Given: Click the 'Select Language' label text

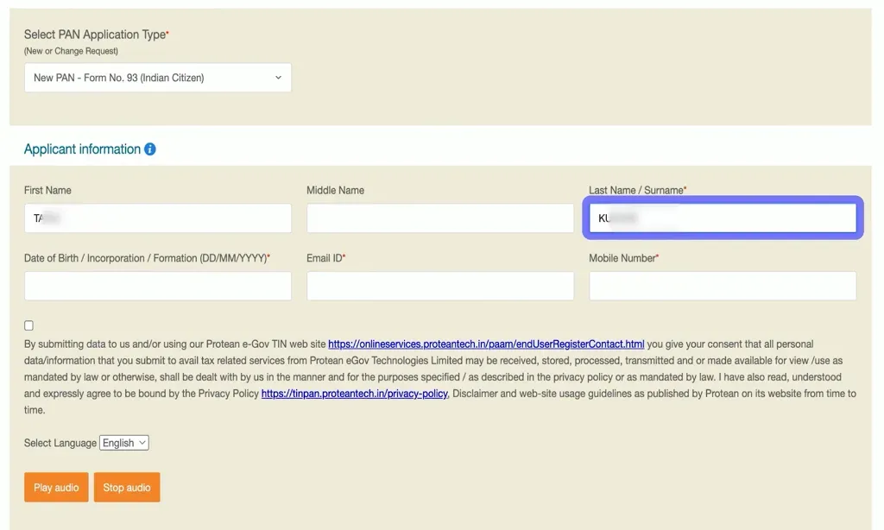Looking at the screenshot, I should click(60, 443).
